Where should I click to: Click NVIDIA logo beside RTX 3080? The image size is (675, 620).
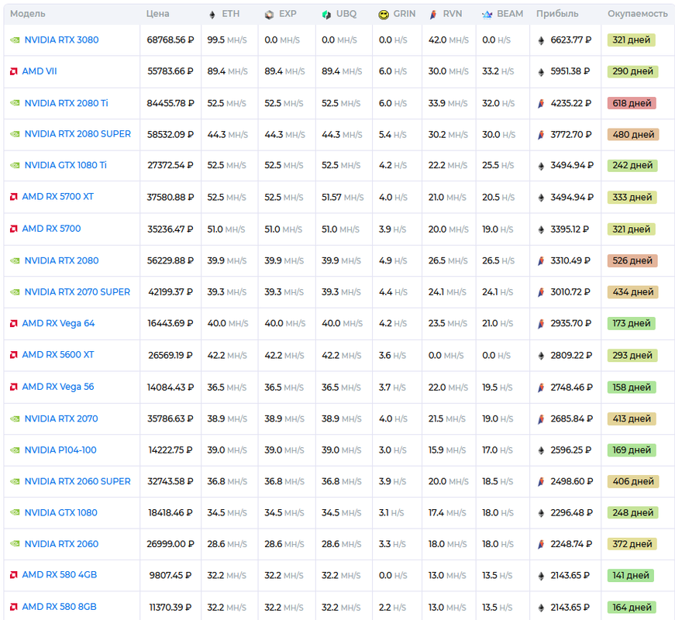[x=15, y=40]
